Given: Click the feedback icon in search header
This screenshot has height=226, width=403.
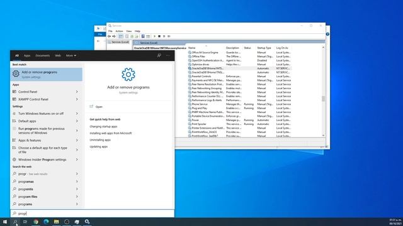Looking at the screenshot, I should (x=159, y=55).
